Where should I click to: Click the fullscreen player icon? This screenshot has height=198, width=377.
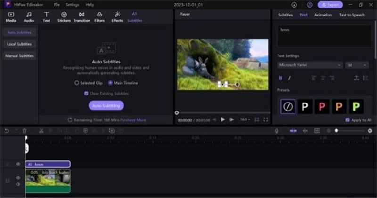coord(265,119)
